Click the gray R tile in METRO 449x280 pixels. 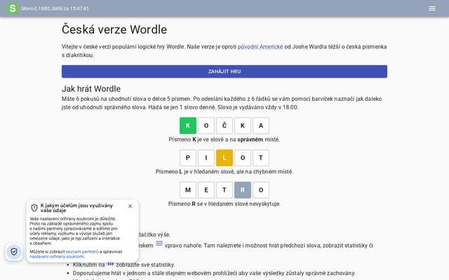click(x=243, y=190)
